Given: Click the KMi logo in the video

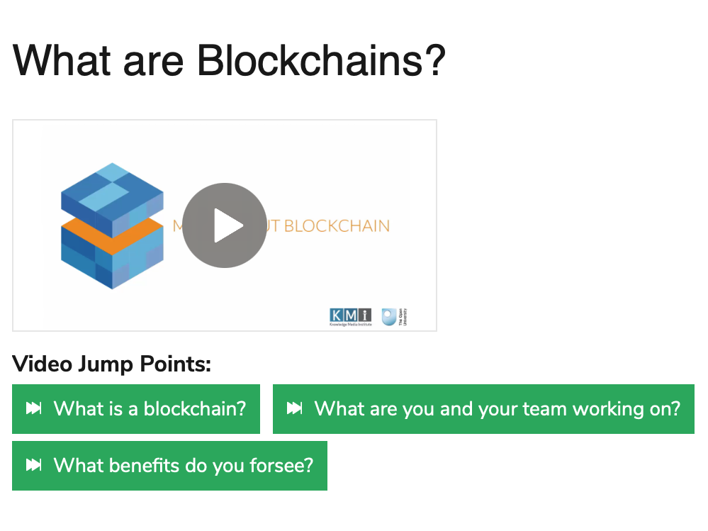Looking at the screenshot, I should click(350, 315).
